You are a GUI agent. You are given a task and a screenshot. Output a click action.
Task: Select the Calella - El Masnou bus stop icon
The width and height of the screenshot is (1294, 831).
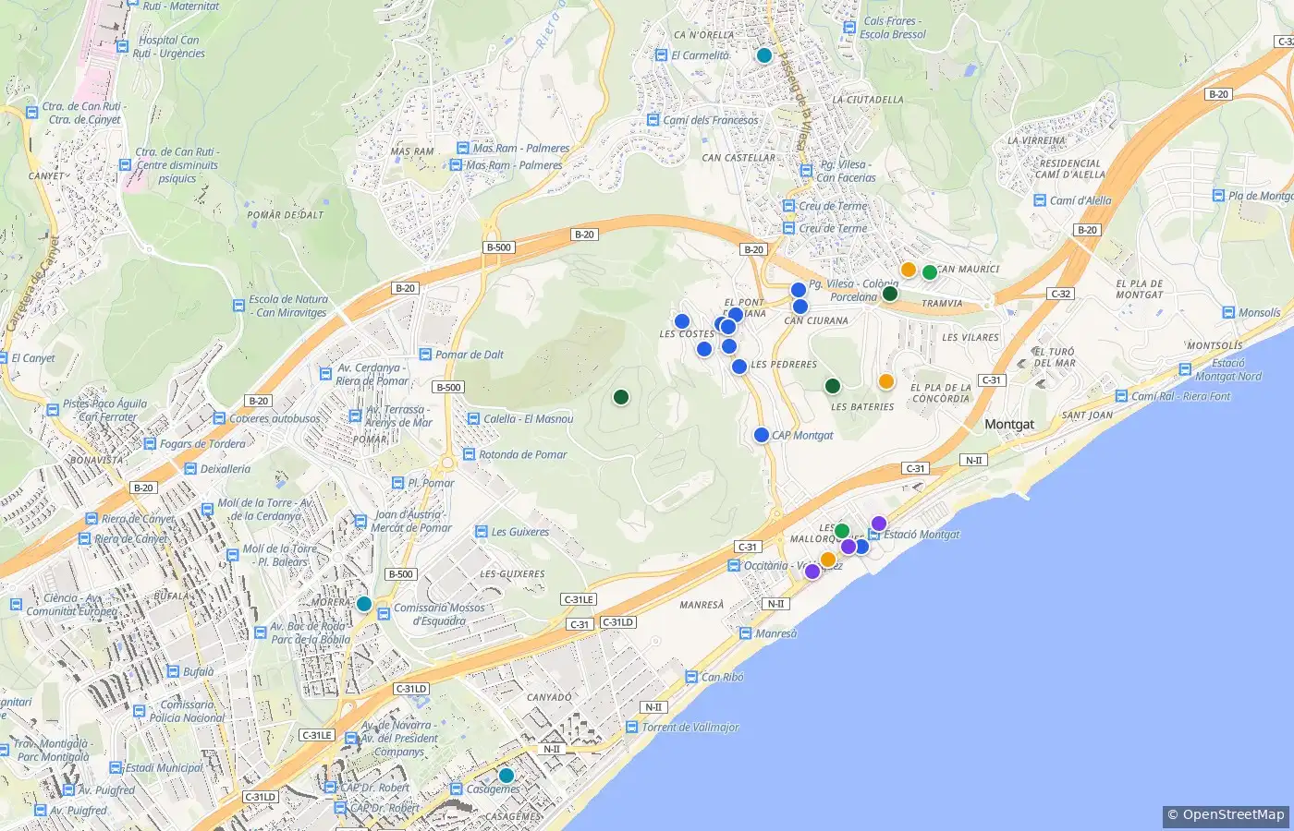473,418
